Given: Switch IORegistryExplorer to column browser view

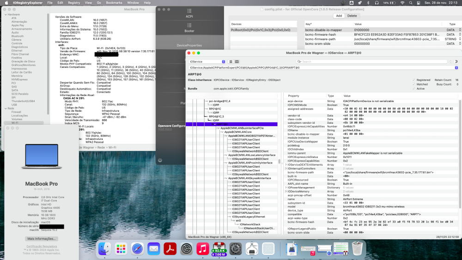Looking at the screenshot, I should 237,61.
